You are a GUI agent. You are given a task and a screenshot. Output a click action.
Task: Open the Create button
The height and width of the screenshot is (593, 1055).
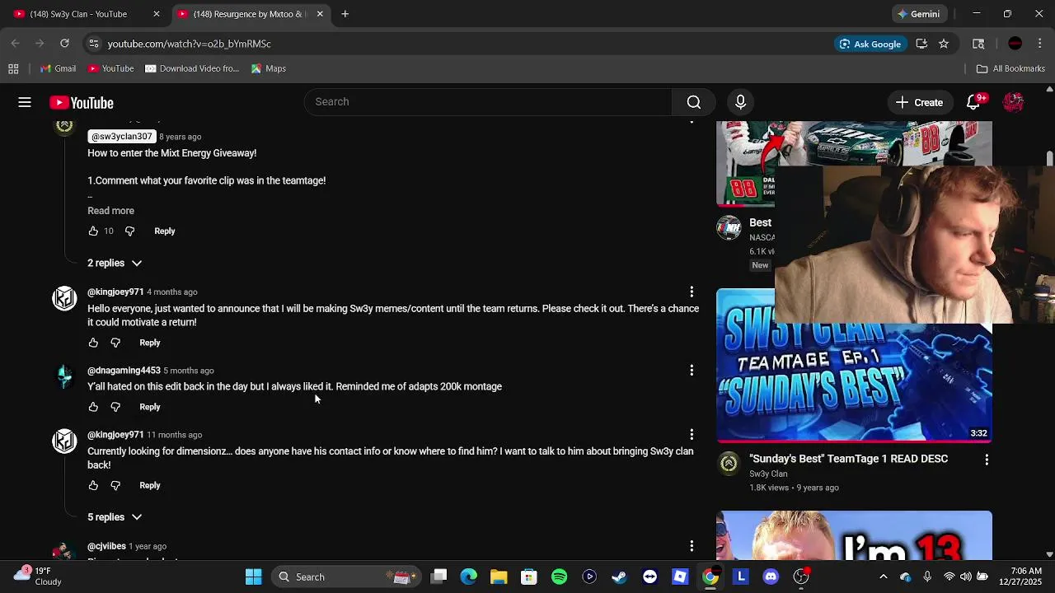point(920,102)
